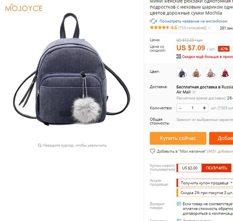Viewport: 233px width, 221px height.
Task: Open the Air Mail shipping dropdown
Action: coord(194,92)
